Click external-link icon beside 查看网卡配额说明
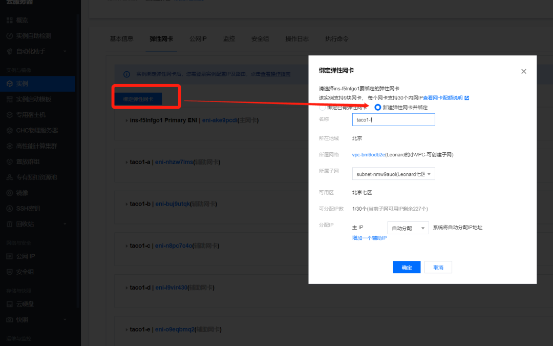The image size is (553, 346). tap(467, 98)
